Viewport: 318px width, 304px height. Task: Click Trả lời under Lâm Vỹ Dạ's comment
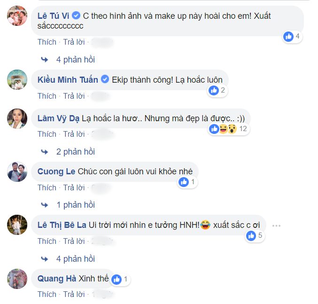click(74, 134)
